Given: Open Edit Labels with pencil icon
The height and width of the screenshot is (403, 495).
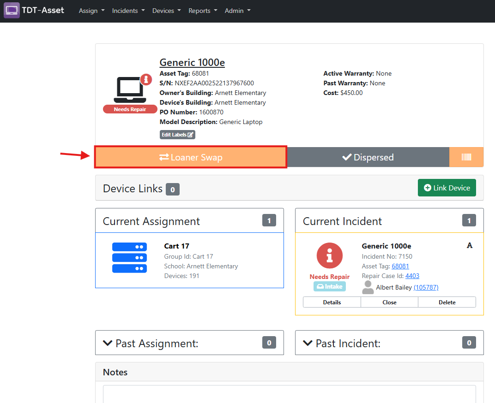Looking at the screenshot, I should coord(177,135).
